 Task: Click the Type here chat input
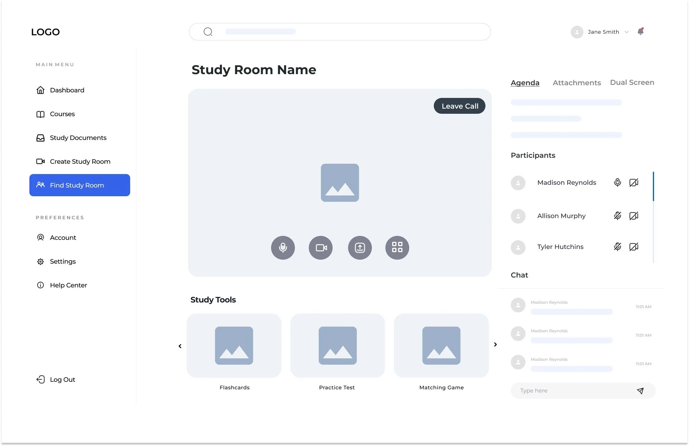click(583, 391)
